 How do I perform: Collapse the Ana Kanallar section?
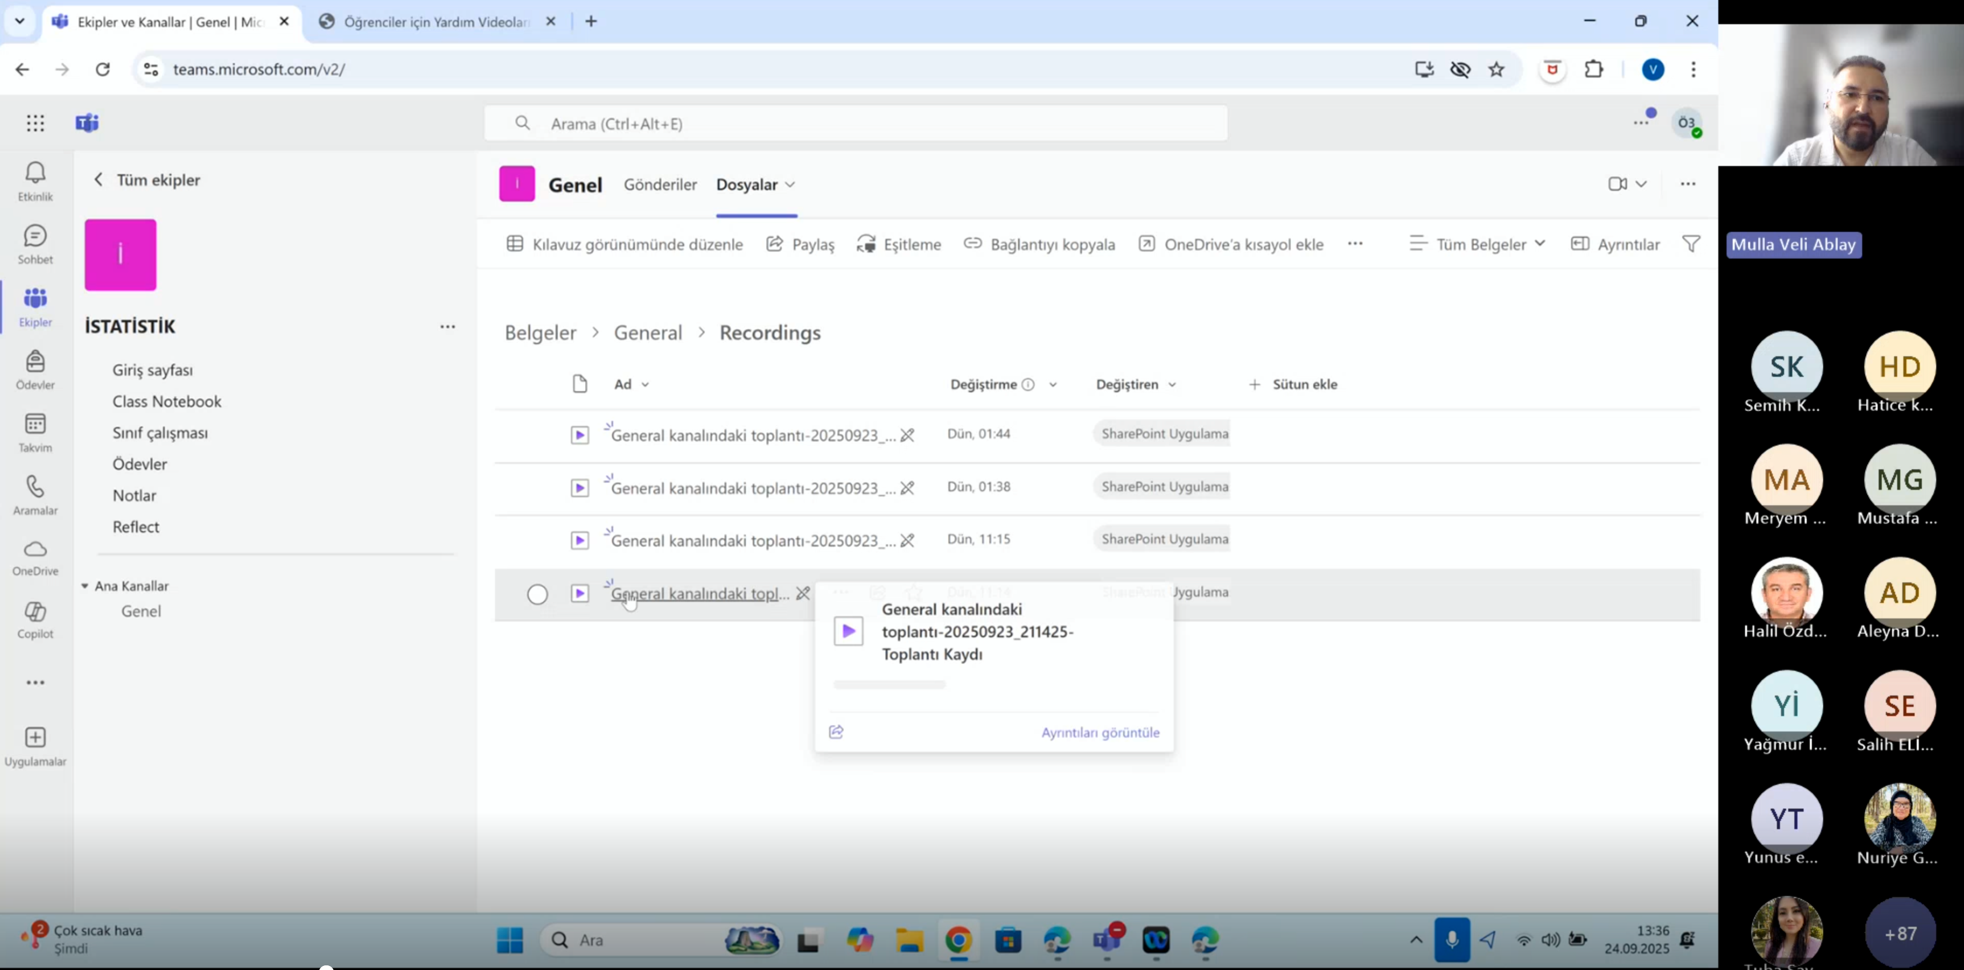point(85,585)
